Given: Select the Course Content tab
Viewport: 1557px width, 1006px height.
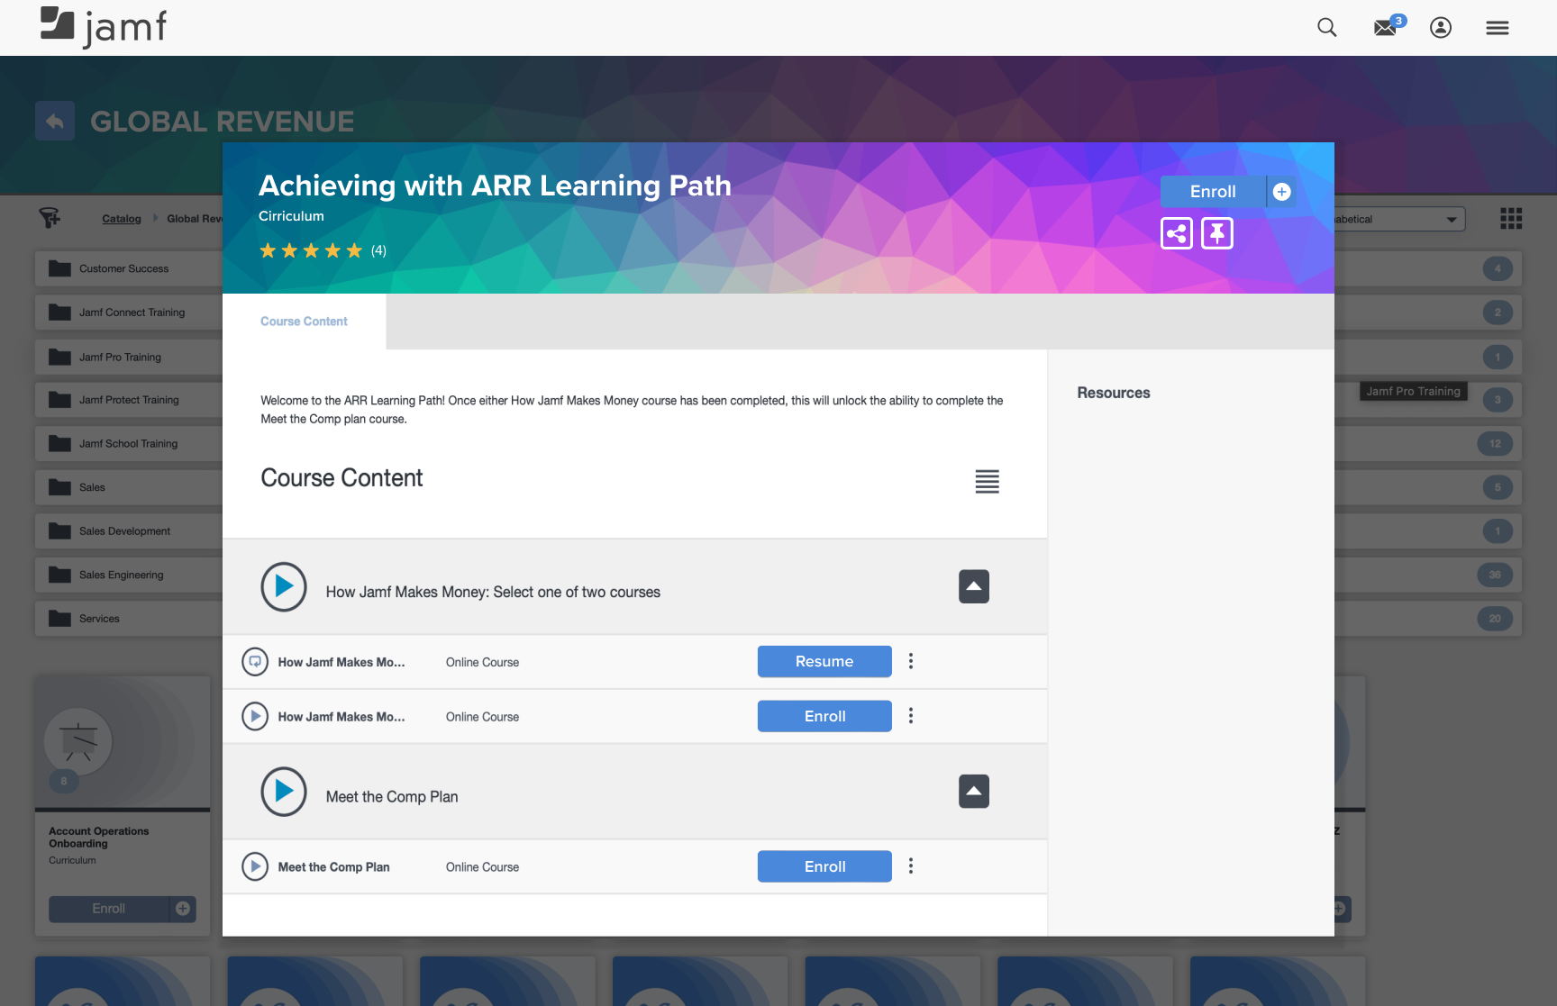Looking at the screenshot, I should (304, 322).
